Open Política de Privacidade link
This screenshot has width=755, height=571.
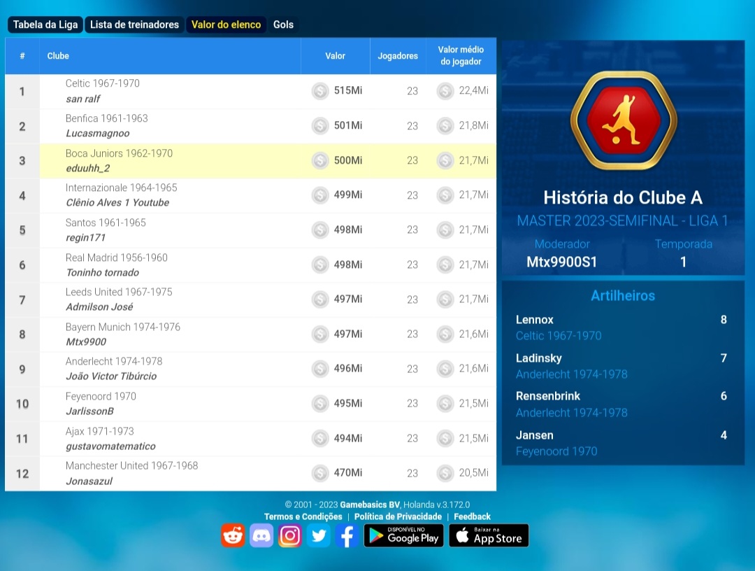click(x=398, y=516)
